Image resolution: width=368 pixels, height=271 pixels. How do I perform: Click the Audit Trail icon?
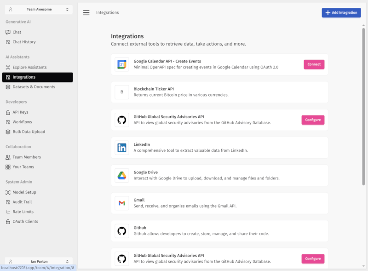coord(8,202)
